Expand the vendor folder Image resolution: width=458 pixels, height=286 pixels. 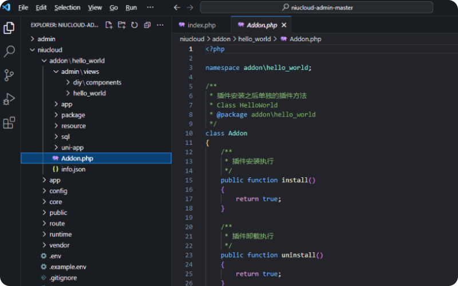pos(59,245)
